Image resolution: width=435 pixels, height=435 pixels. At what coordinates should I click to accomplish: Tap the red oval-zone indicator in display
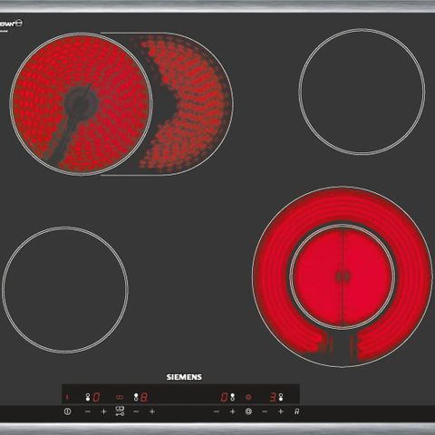[x=120, y=397]
